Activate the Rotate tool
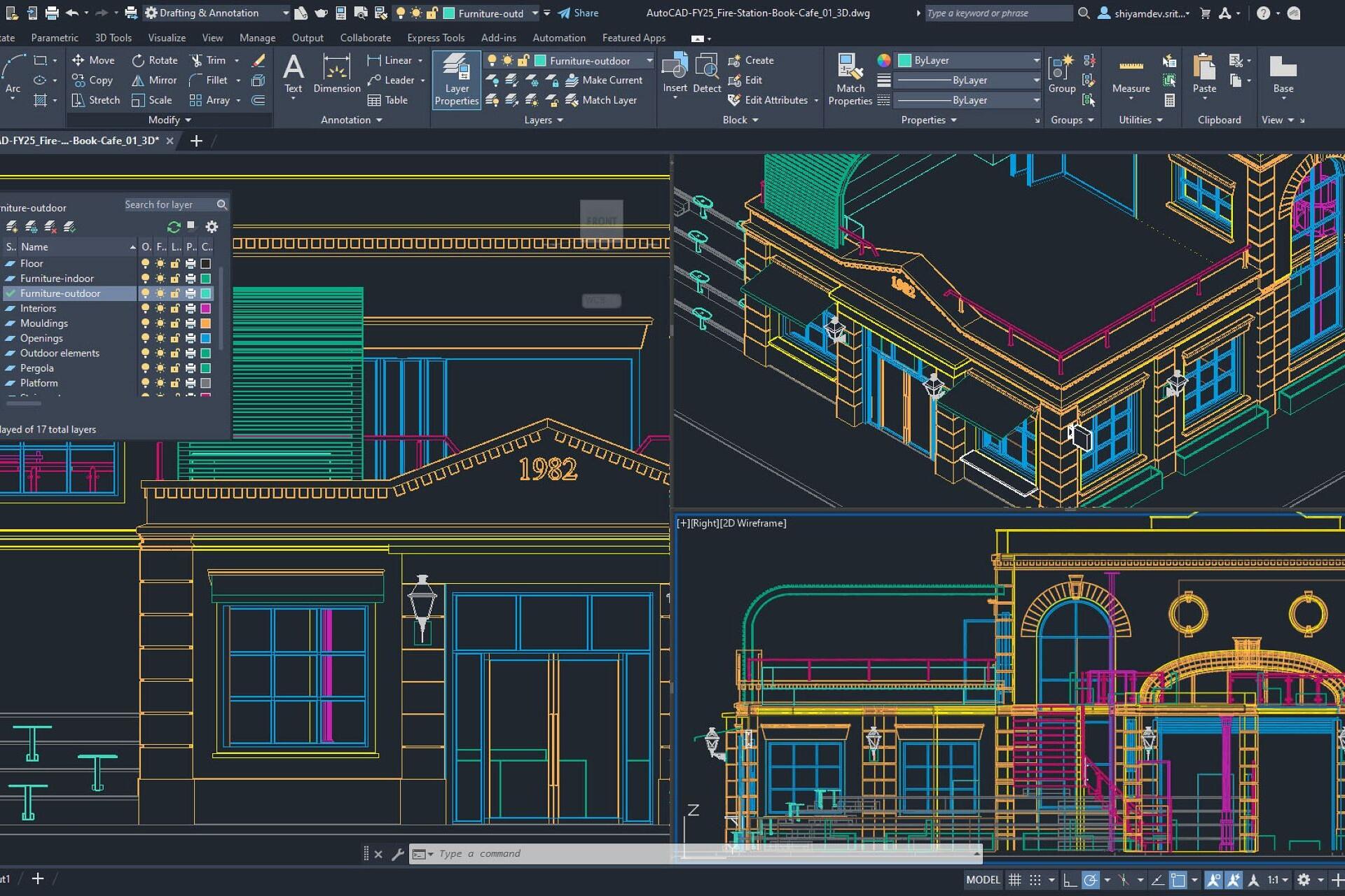The image size is (1345, 896). pos(154,60)
